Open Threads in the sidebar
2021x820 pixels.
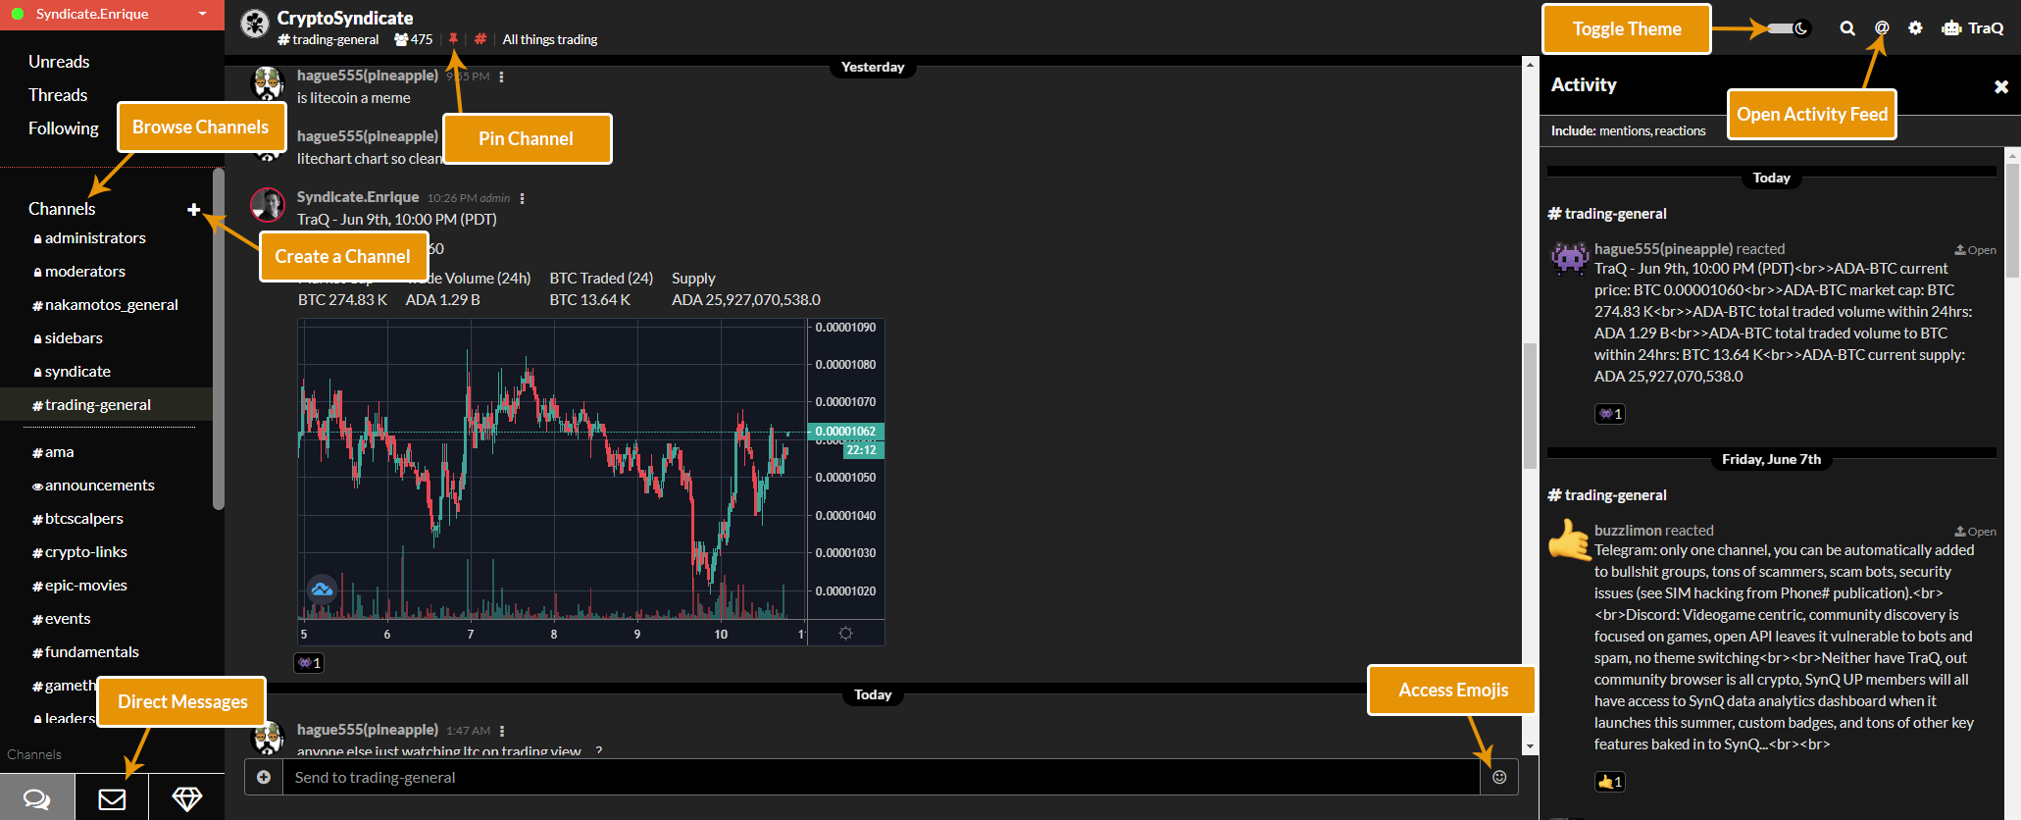(x=58, y=95)
